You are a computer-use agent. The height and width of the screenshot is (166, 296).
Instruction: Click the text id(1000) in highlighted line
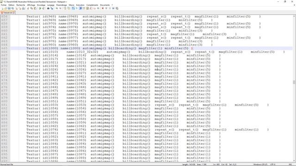(x=50, y=48)
